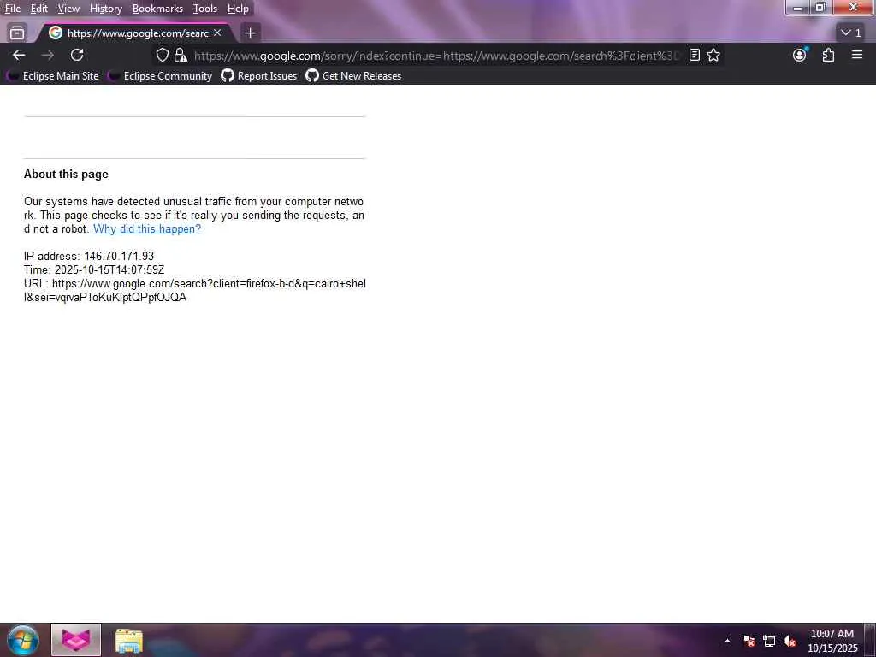Open Get New Releases bookmark

tap(353, 76)
